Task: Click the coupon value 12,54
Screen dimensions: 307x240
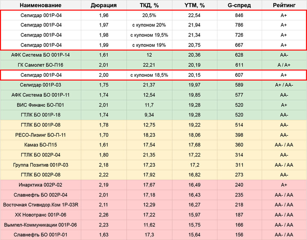Action: pos(149,95)
